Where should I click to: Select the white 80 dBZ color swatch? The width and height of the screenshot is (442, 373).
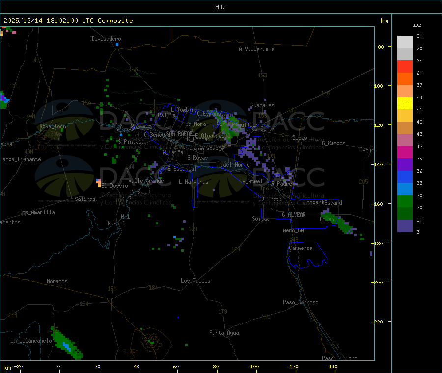pos(405,42)
